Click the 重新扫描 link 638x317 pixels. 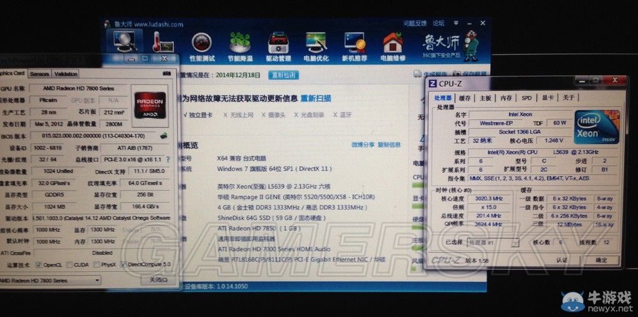point(316,98)
